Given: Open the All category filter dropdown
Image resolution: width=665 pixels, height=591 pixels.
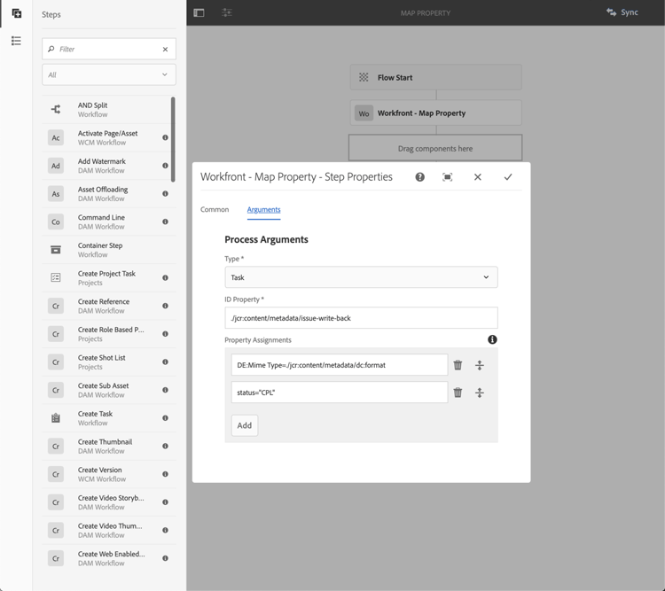Looking at the screenshot, I should (x=109, y=74).
